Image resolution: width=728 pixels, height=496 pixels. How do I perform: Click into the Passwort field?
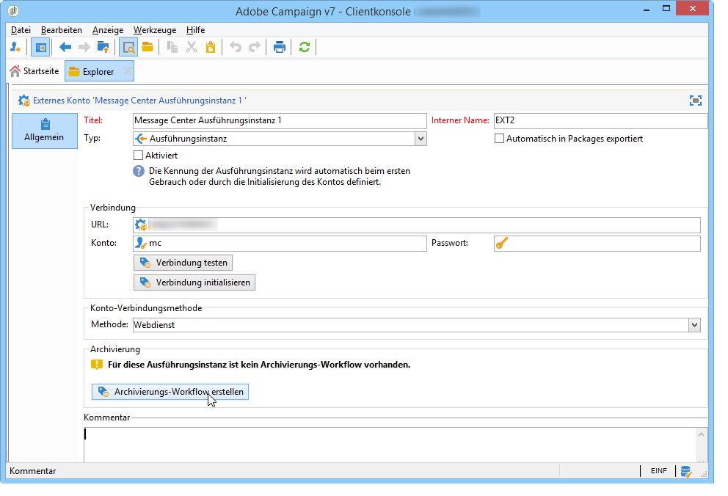597,243
